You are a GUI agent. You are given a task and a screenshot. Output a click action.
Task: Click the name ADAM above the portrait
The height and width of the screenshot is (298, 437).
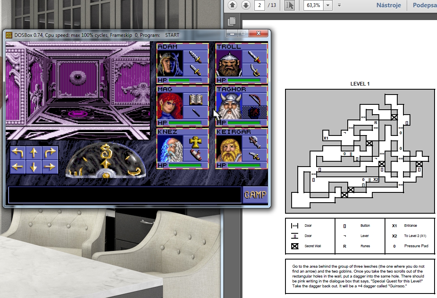tap(168, 47)
